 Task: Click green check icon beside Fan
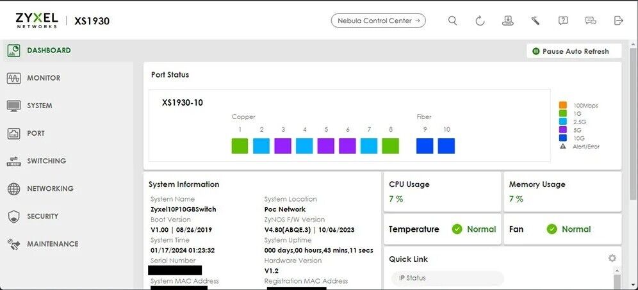[552, 229]
